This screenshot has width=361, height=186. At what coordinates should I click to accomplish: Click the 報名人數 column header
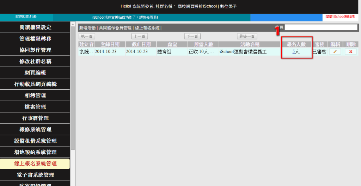(x=296, y=44)
